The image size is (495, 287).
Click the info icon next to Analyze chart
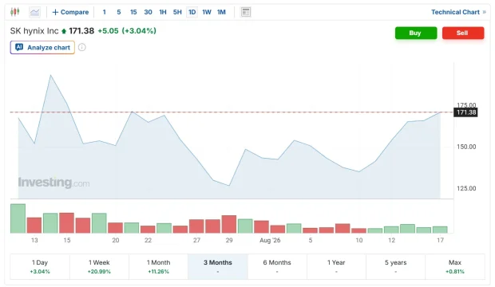click(x=81, y=47)
